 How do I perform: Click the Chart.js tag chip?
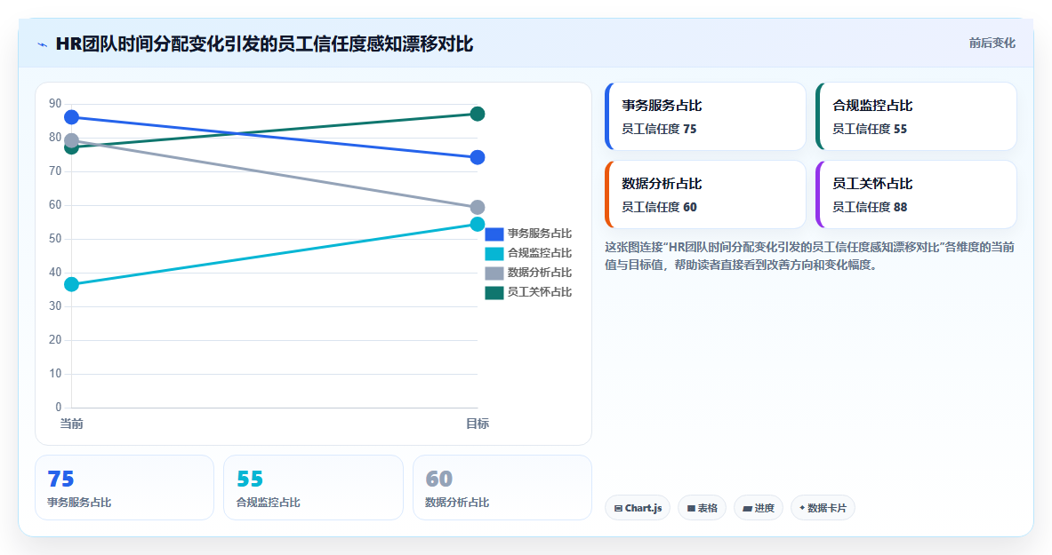(638, 508)
